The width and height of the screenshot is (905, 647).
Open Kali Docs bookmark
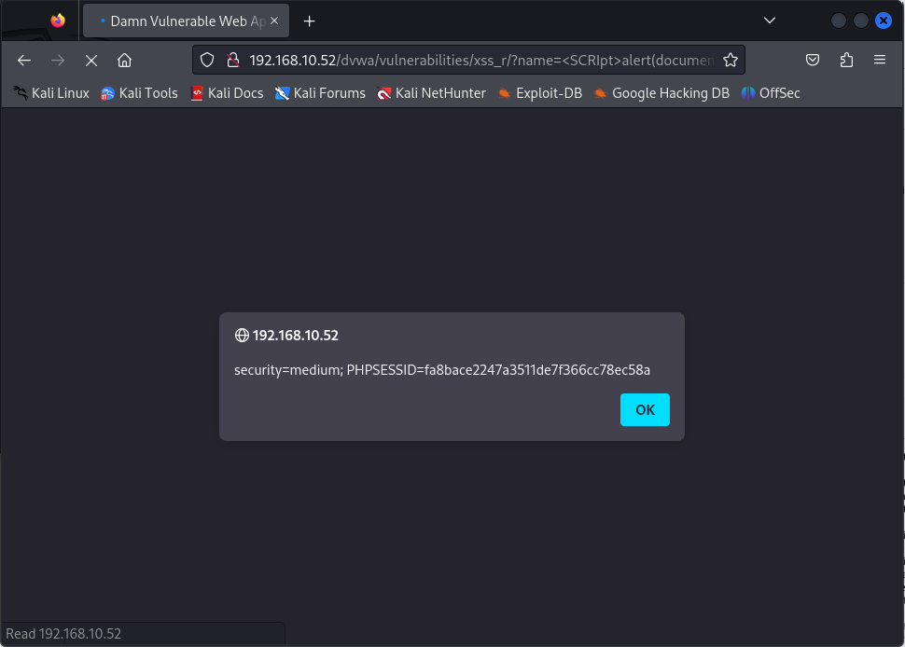click(x=227, y=93)
